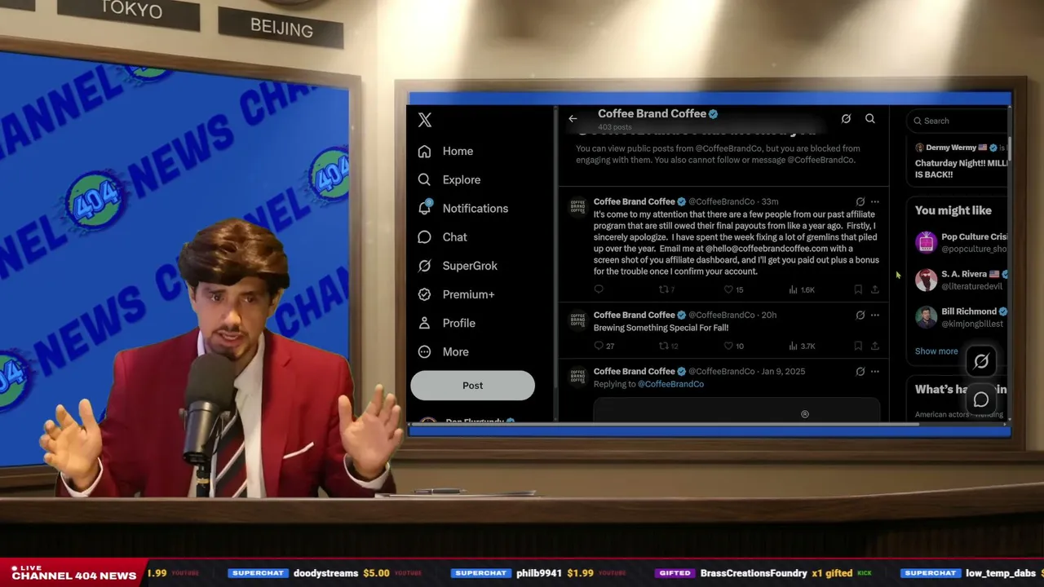Click the Post button
Viewport: 1044px width, 587px height.
472,386
